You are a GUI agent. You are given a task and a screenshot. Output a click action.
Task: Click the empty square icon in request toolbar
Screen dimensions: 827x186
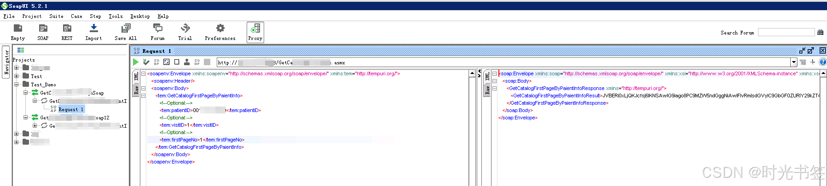pyautogui.click(x=177, y=62)
